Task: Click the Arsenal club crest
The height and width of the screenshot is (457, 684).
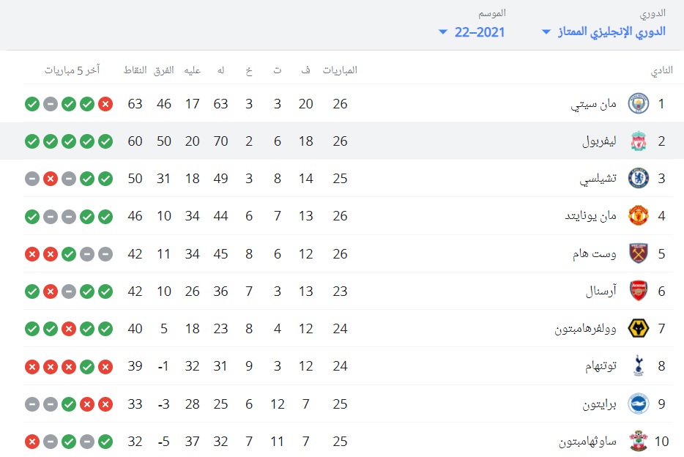Action: [638, 291]
